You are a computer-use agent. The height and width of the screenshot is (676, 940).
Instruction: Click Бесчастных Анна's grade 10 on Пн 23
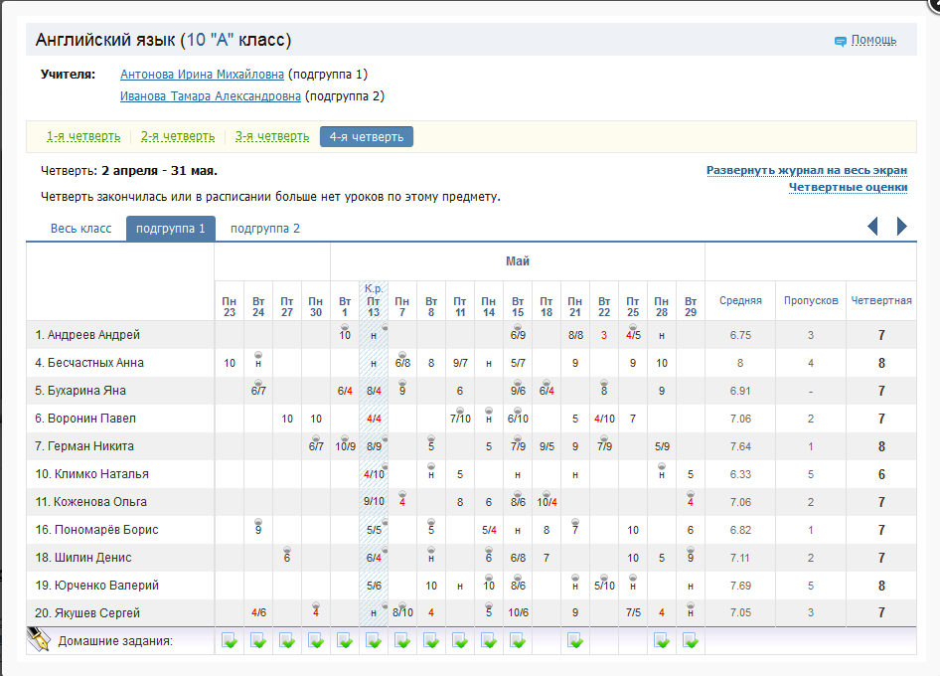click(229, 363)
